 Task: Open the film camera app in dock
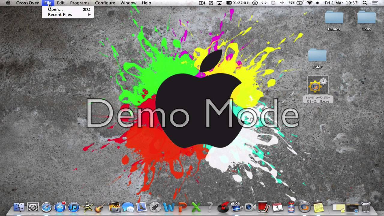point(236,207)
